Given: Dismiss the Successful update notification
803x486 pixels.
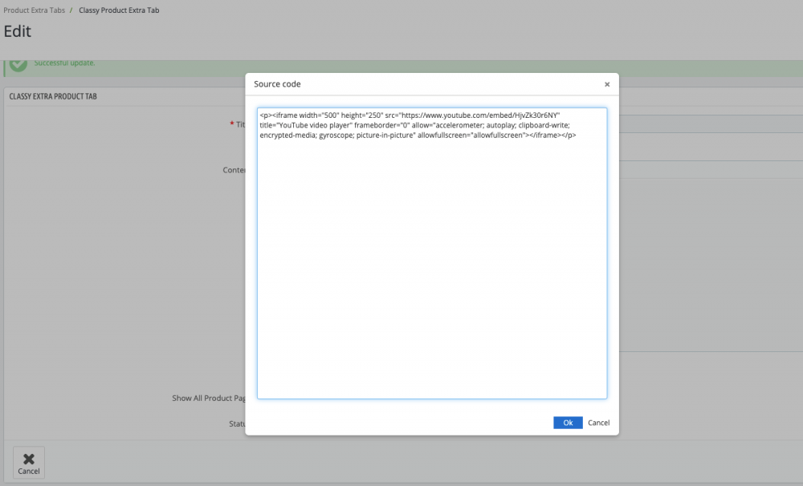Looking at the screenshot, I should pos(64,62).
